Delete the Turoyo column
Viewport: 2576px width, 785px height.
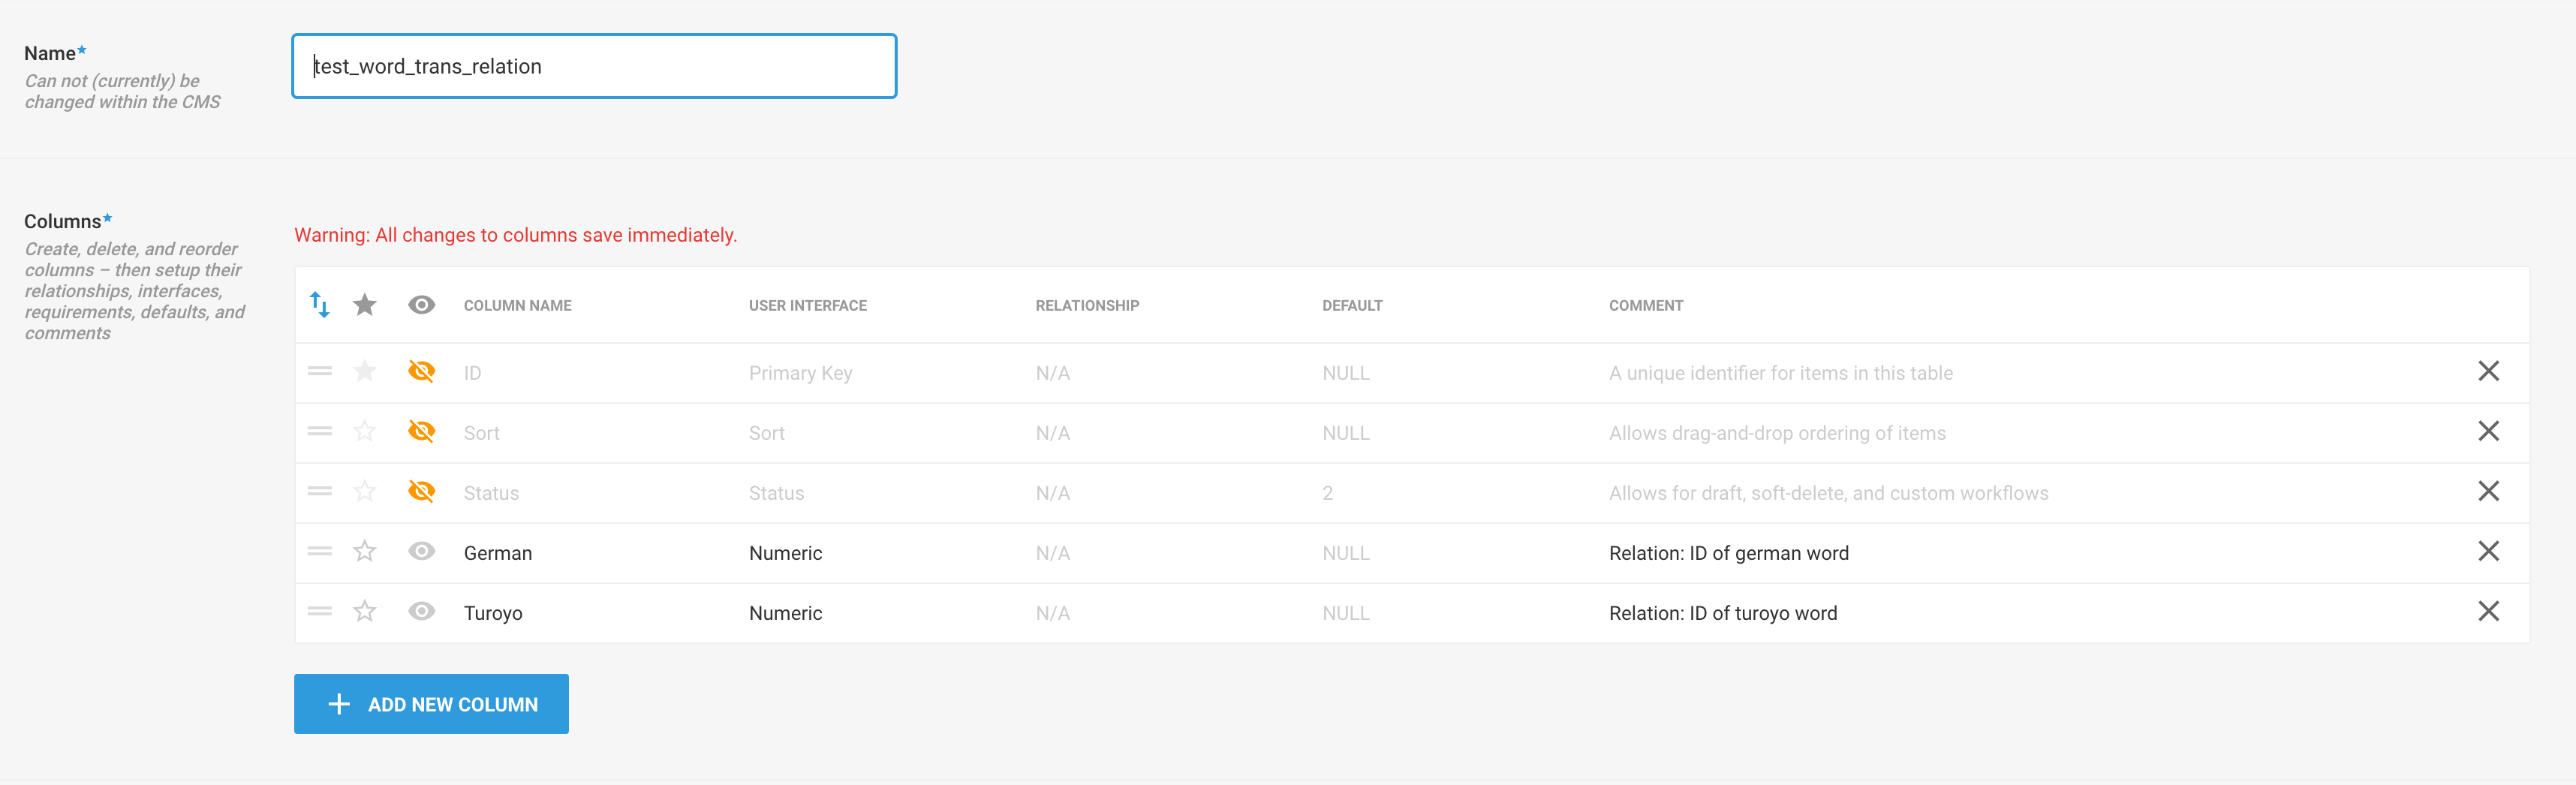[x=2489, y=611]
